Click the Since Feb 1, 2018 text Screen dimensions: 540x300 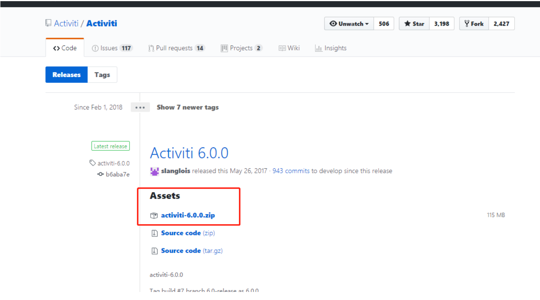pyautogui.click(x=98, y=108)
